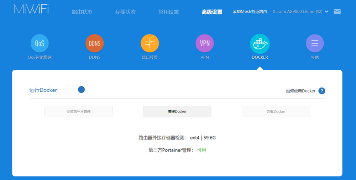356x180 pixels.
Task: Toggle the 运行Docker switch off
Action: coord(76,90)
